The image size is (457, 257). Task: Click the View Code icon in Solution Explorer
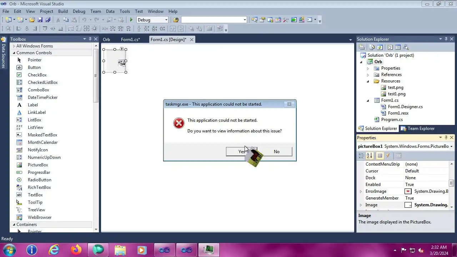click(x=390, y=47)
